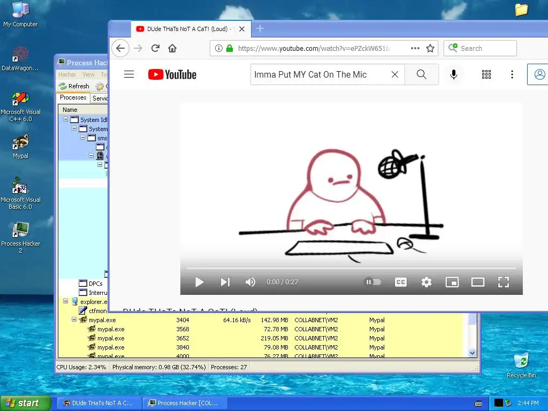Open the video player settings gear
Viewport: 548px width, 411px height.
click(427, 282)
